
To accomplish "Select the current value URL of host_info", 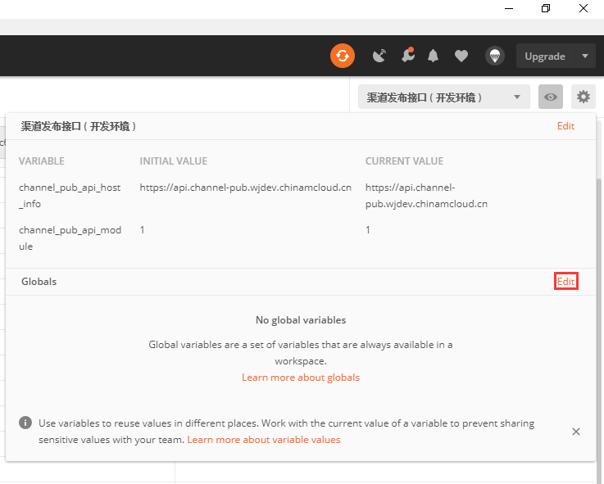I will coord(426,196).
